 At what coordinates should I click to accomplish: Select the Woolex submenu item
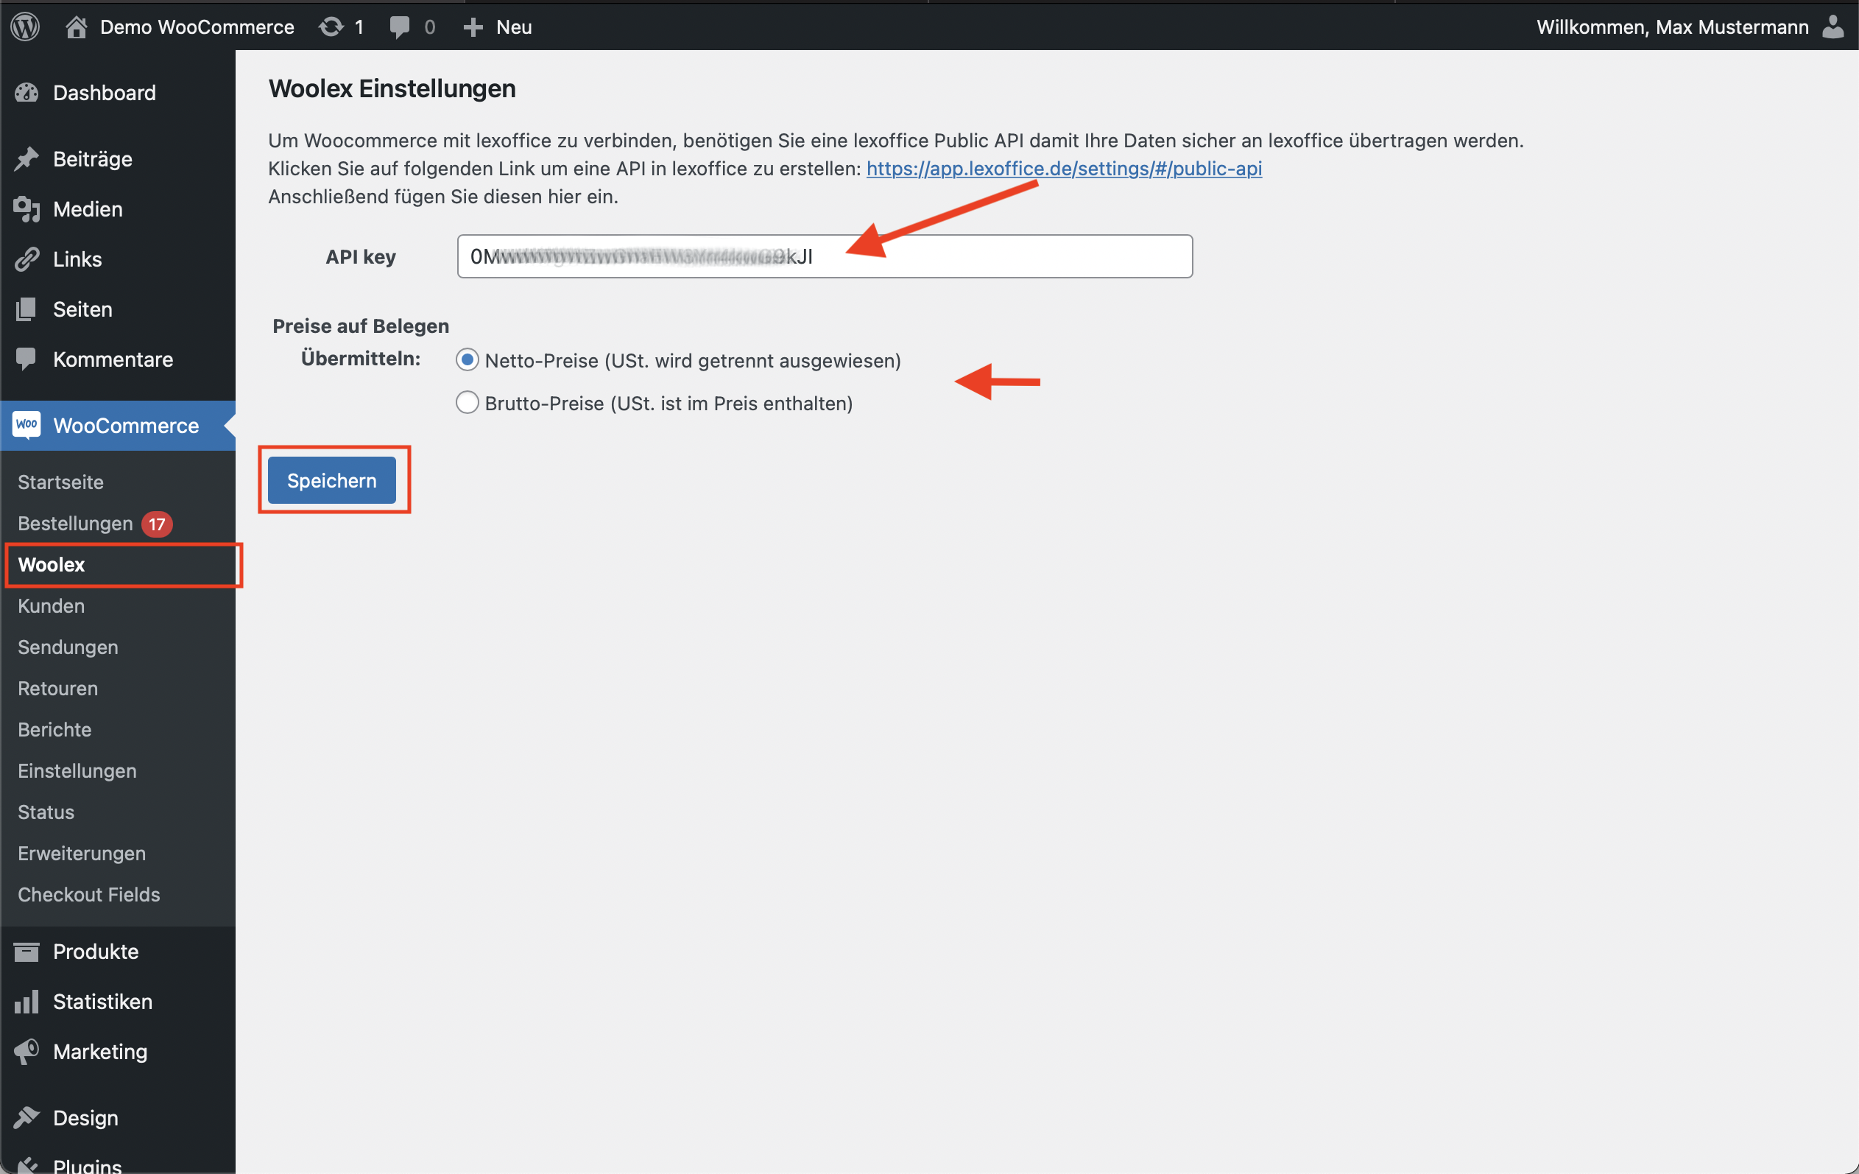tap(51, 565)
